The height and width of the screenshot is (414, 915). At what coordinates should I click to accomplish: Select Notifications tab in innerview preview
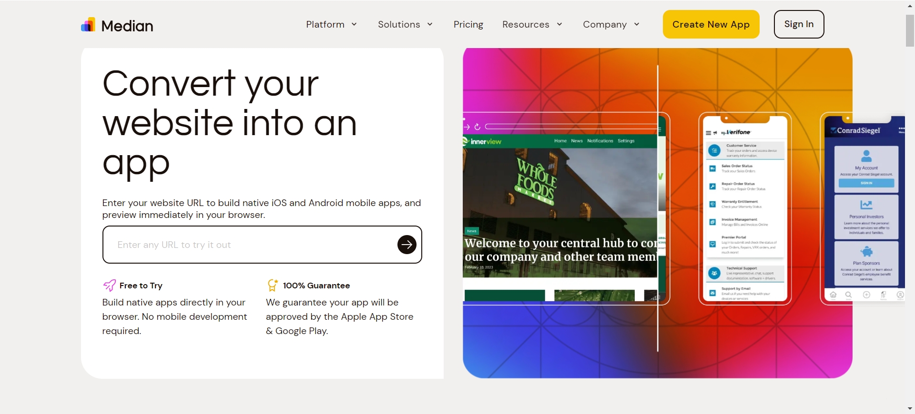600,141
